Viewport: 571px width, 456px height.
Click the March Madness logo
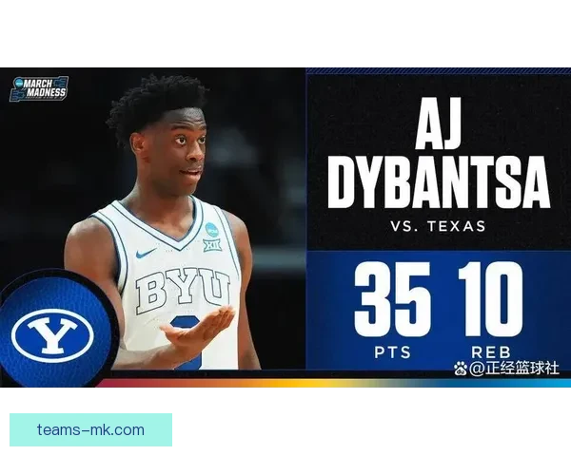pos(38,87)
